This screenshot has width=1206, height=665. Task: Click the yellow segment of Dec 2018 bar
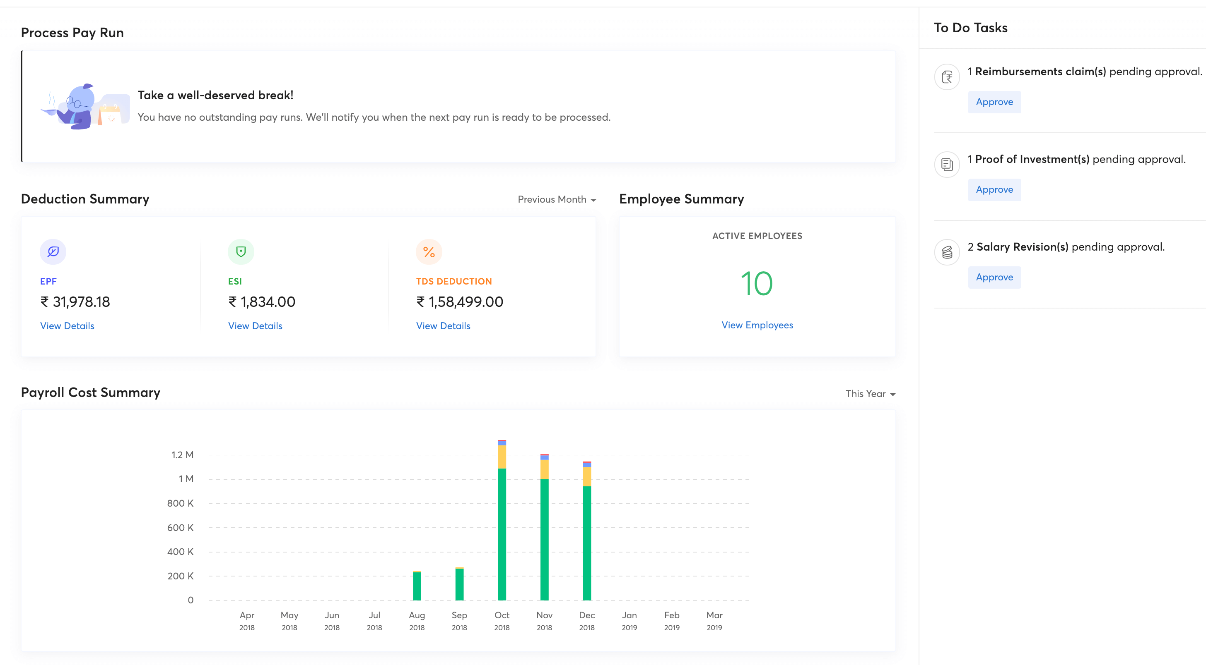pos(586,476)
